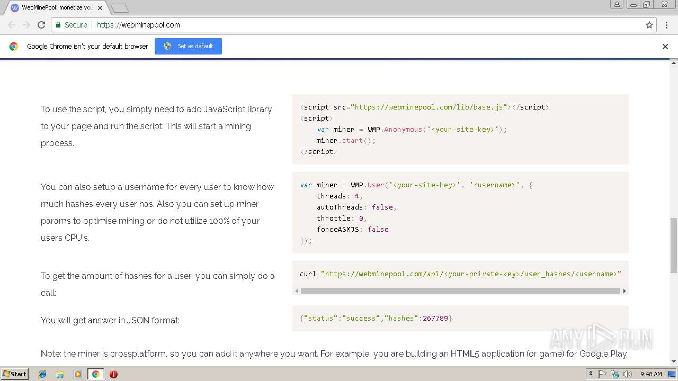Launch Internet Explorer from the taskbar
The image size is (678, 381).
(x=42, y=374)
